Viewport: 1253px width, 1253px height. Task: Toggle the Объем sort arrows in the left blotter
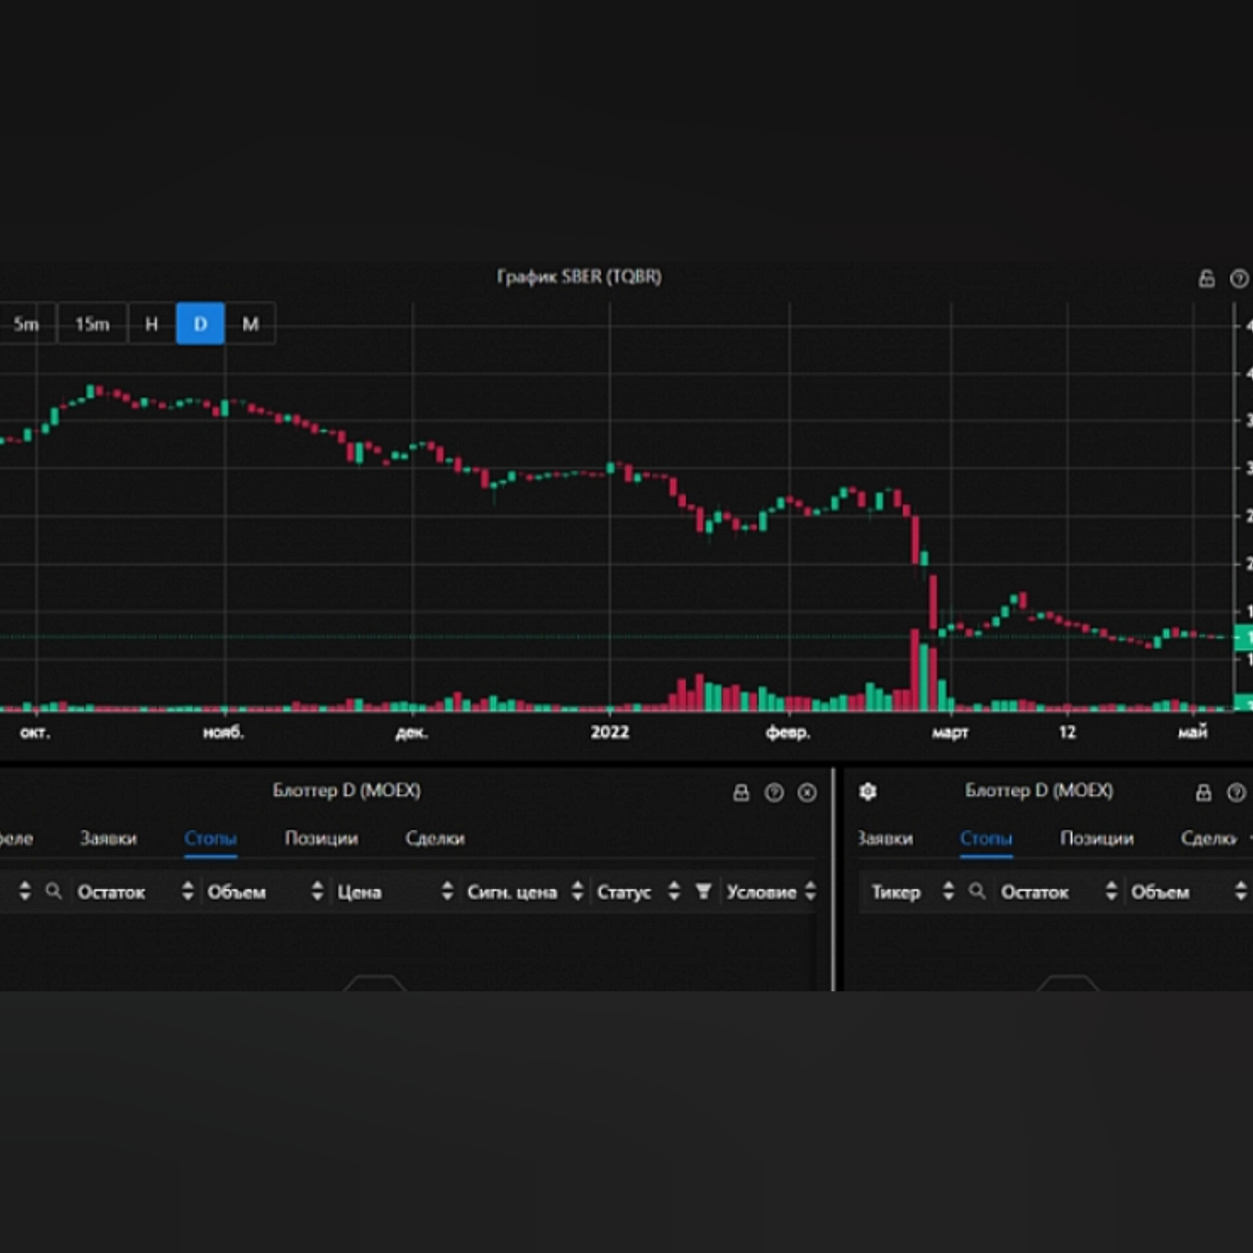pos(317,891)
